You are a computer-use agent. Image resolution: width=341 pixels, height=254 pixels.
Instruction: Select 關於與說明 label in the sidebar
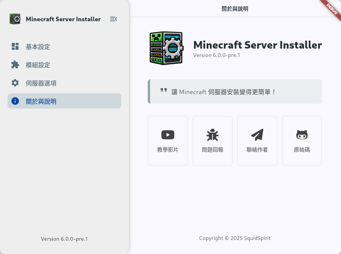click(x=41, y=101)
